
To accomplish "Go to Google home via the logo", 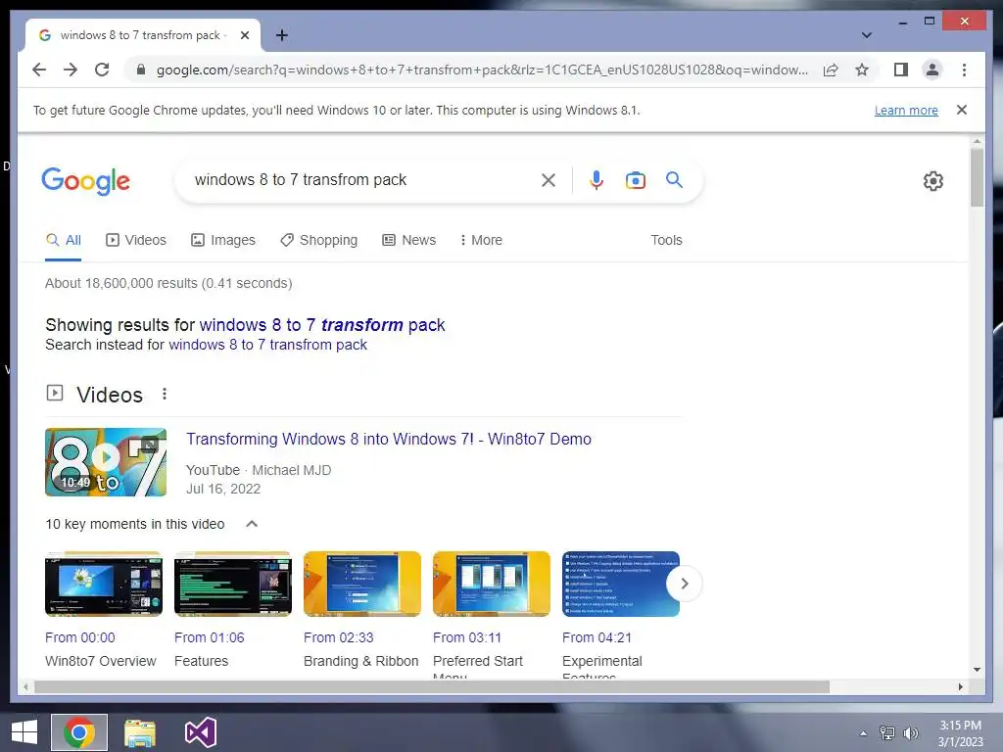I will 86,181.
